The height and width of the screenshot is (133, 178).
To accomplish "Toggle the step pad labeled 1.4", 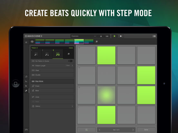I will coord(86,55).
